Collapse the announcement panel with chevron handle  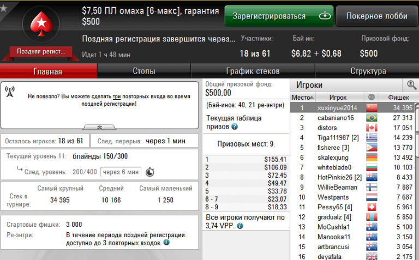[x=99, y=127]
